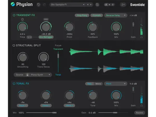The width and height of the screenshot is (156, 117).
Task: Select state A
Action: point(106,5)
